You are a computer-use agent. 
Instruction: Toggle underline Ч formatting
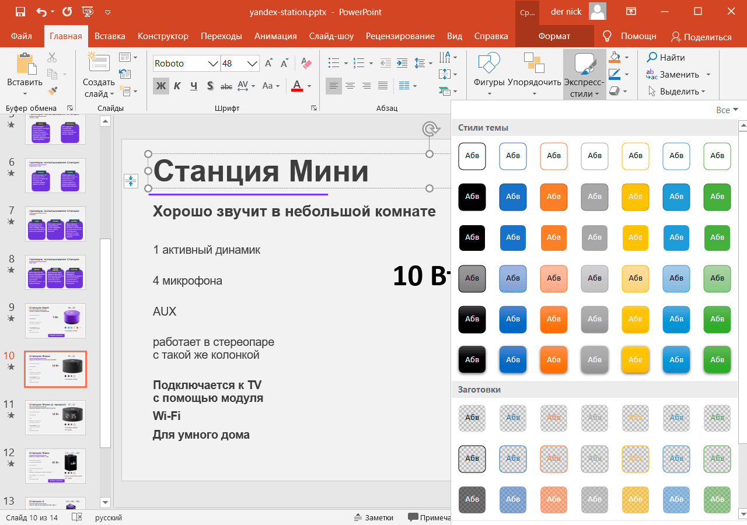click(x=194, y=86)
